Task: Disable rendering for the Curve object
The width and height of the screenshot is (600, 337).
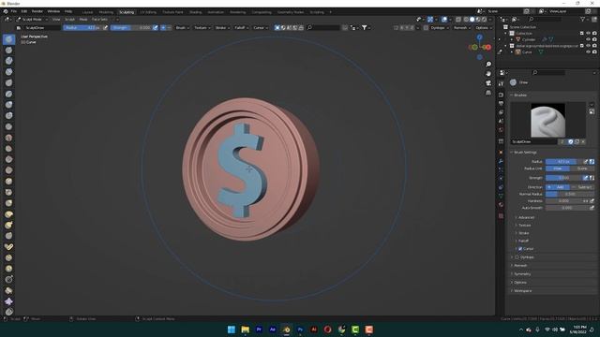Action: 594,52
